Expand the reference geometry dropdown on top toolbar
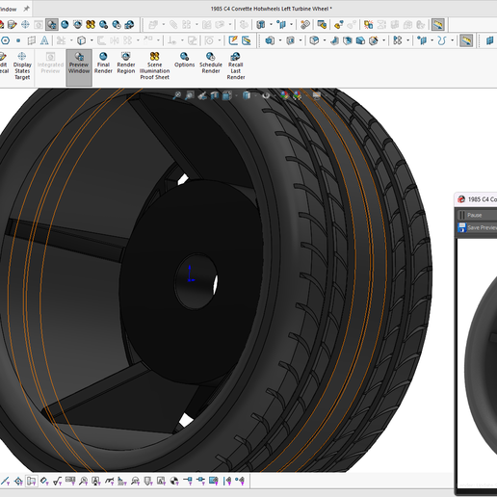Image resolution: width=497 pixels, height=497 pixels. pyautogui.click(x=292, y=25)
